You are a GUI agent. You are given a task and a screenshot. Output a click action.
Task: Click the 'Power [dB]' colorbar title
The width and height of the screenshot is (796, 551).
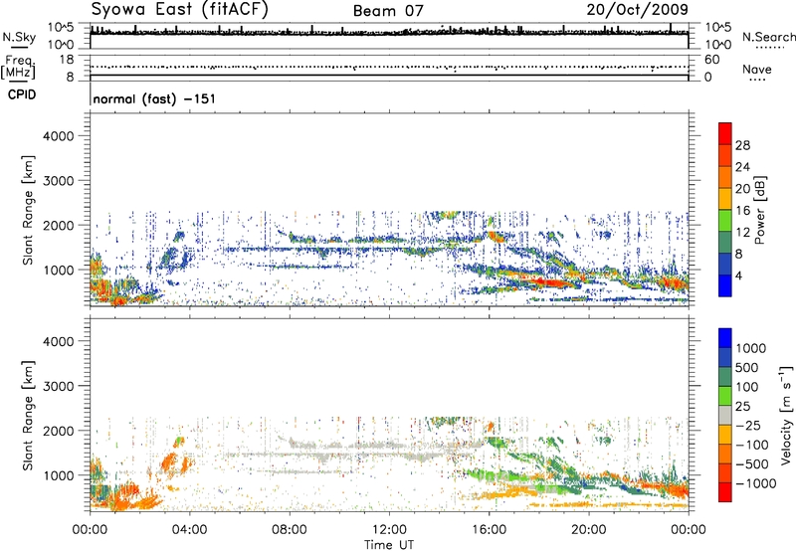pyautogui.click(x=759, y=210)
